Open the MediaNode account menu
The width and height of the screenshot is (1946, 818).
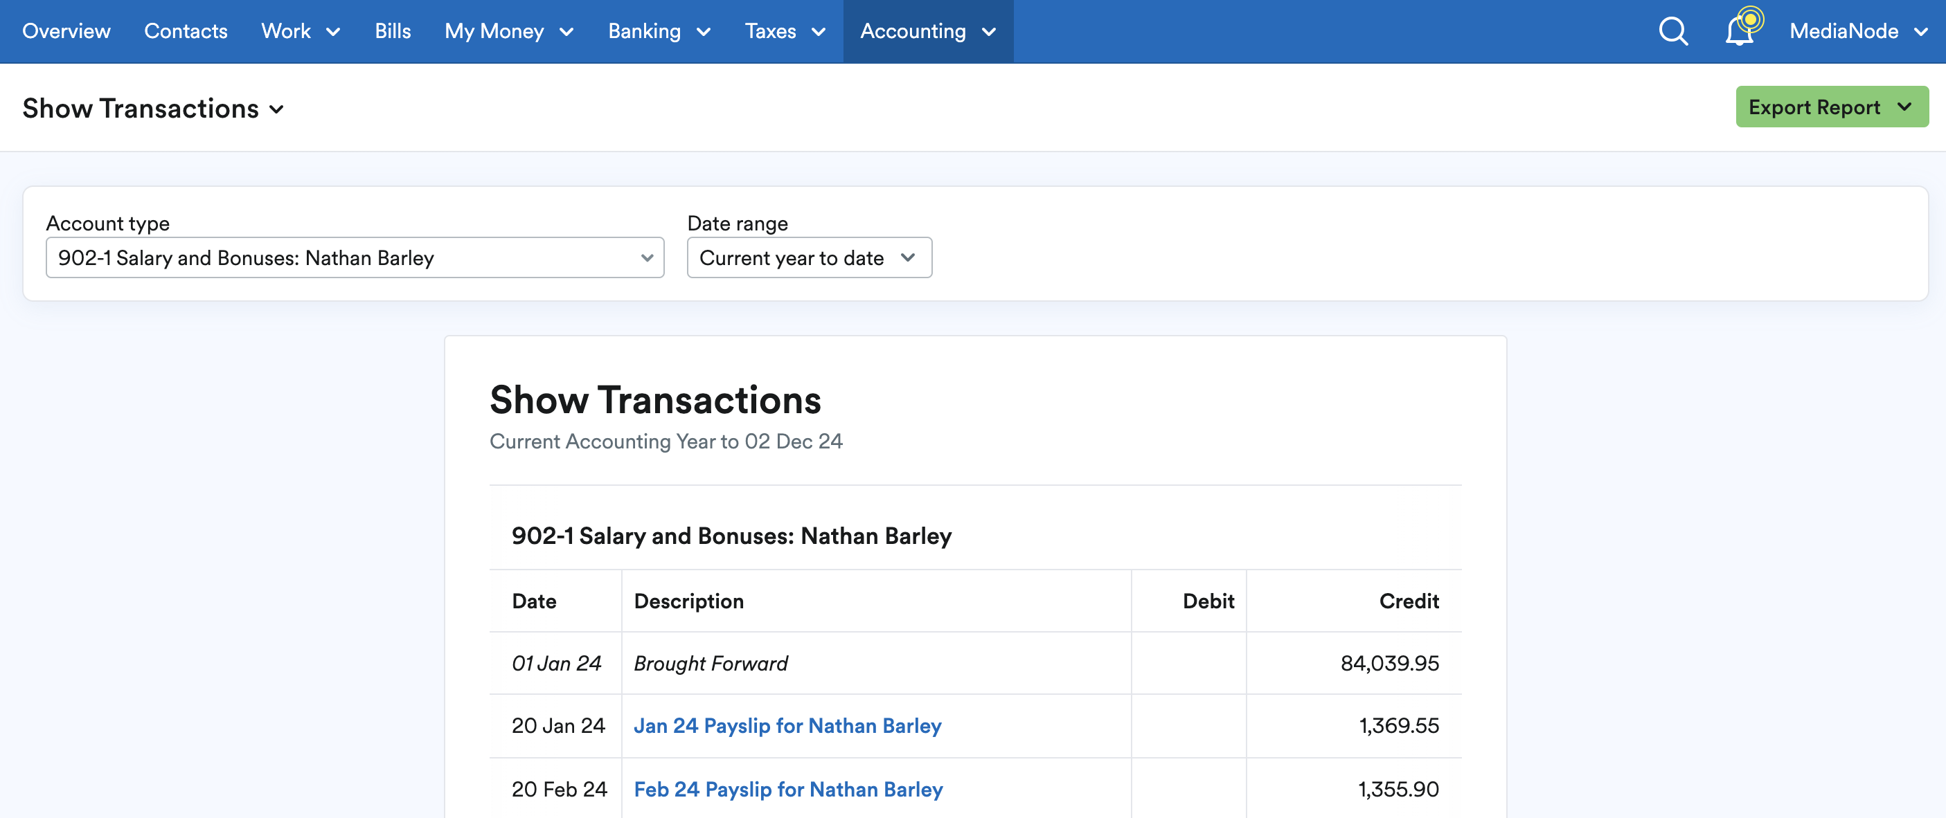(x=1858, y=31)
